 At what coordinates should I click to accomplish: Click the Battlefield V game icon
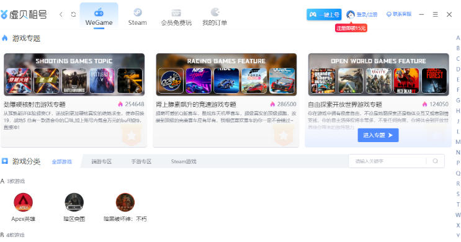click(x=102, y=81)
